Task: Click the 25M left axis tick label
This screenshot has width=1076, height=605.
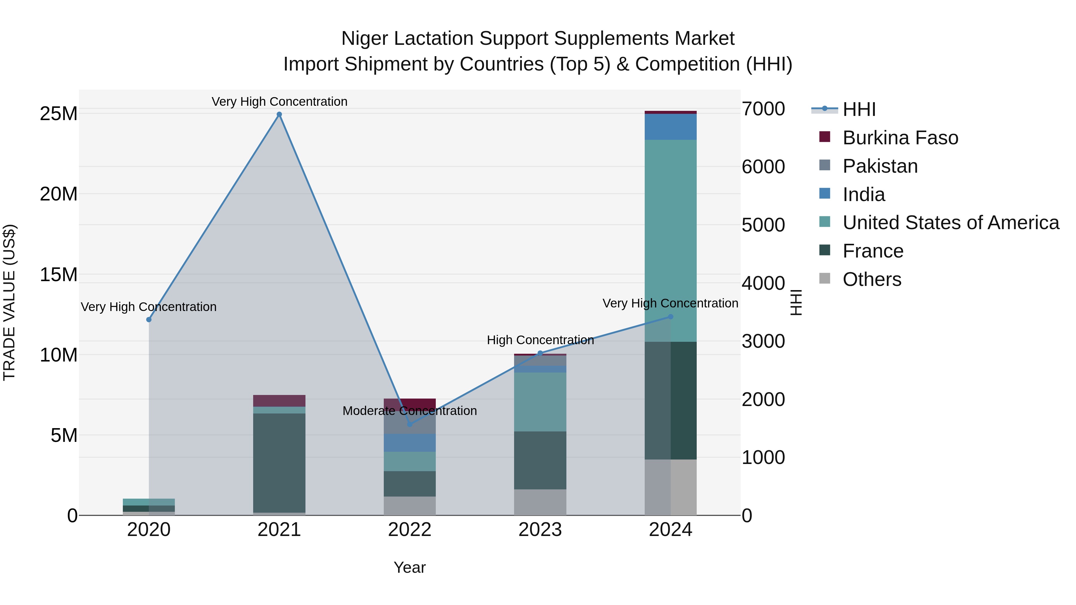Action: [59, 114]
